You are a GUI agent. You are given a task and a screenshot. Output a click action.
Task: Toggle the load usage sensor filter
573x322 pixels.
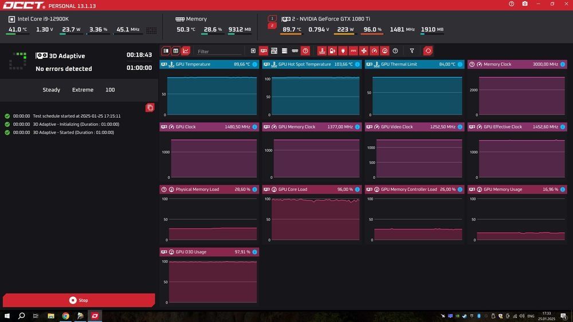[385, 51]
